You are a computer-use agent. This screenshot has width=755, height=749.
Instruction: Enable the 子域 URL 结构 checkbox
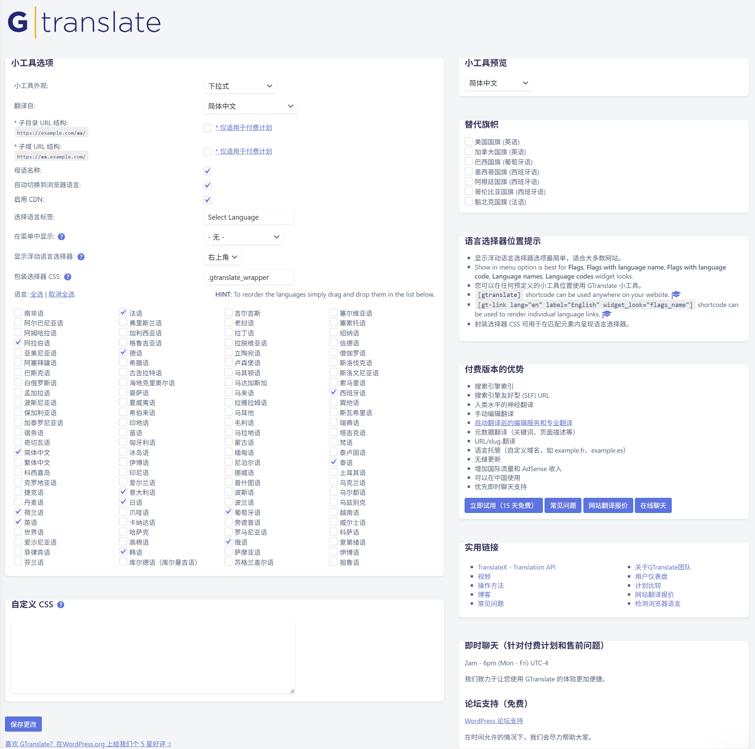coord(207,152)
